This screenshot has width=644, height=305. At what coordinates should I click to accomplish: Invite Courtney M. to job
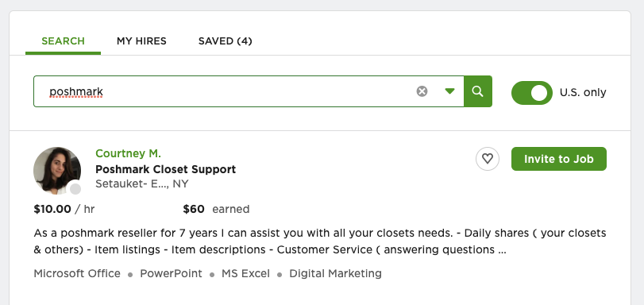click(558, 159)
